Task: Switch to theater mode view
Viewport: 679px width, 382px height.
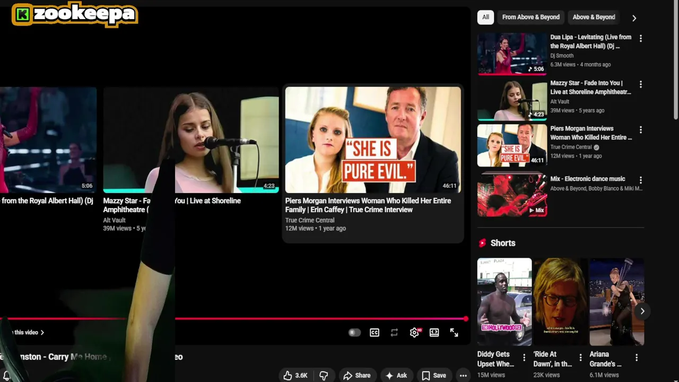Action: 434,333
